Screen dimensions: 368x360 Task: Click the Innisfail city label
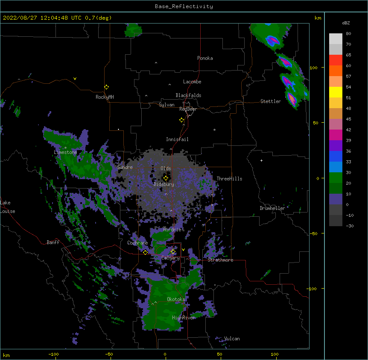coord(177,139)
